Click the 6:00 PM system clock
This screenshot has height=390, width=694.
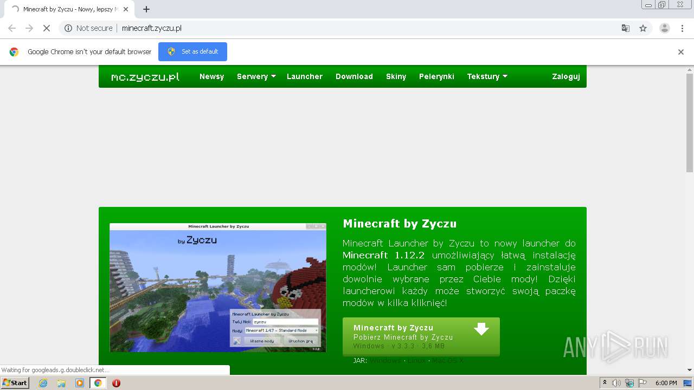click(666, 383)
